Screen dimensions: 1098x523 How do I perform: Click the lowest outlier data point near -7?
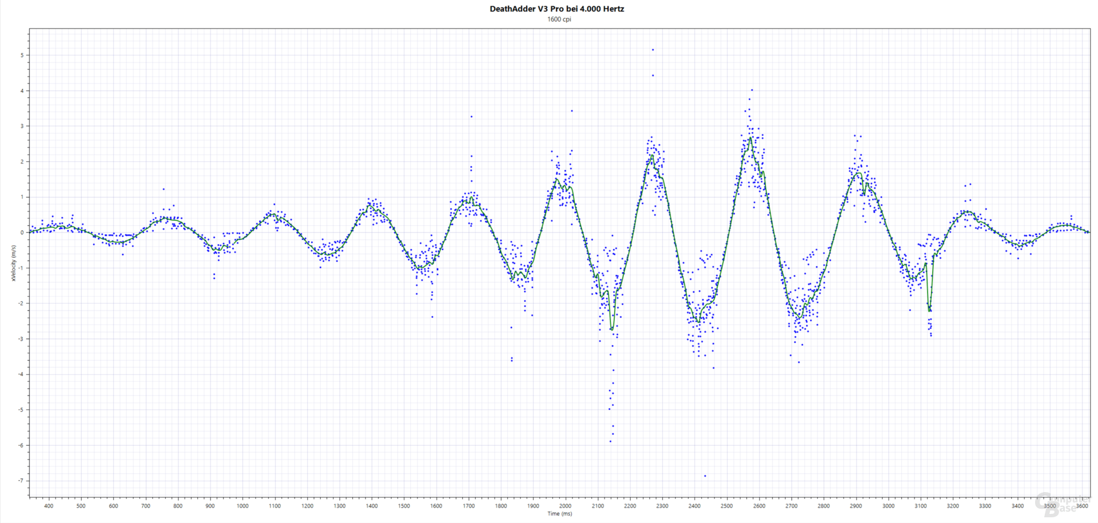(705, 476)
